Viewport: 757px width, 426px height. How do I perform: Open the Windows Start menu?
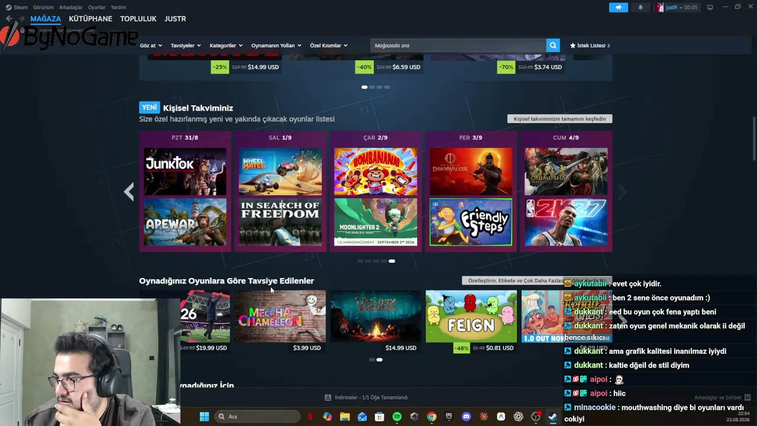[x=204, y=417]
